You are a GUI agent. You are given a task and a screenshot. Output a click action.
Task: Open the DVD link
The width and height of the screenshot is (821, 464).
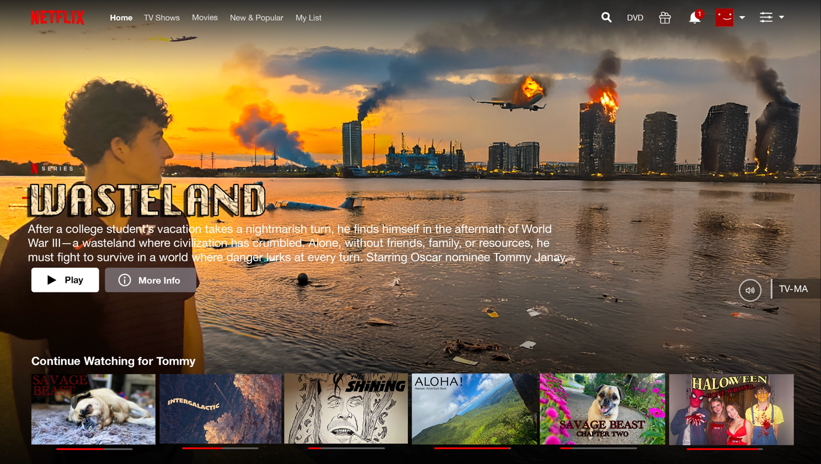pyautogui.click(x=635, y=18)
